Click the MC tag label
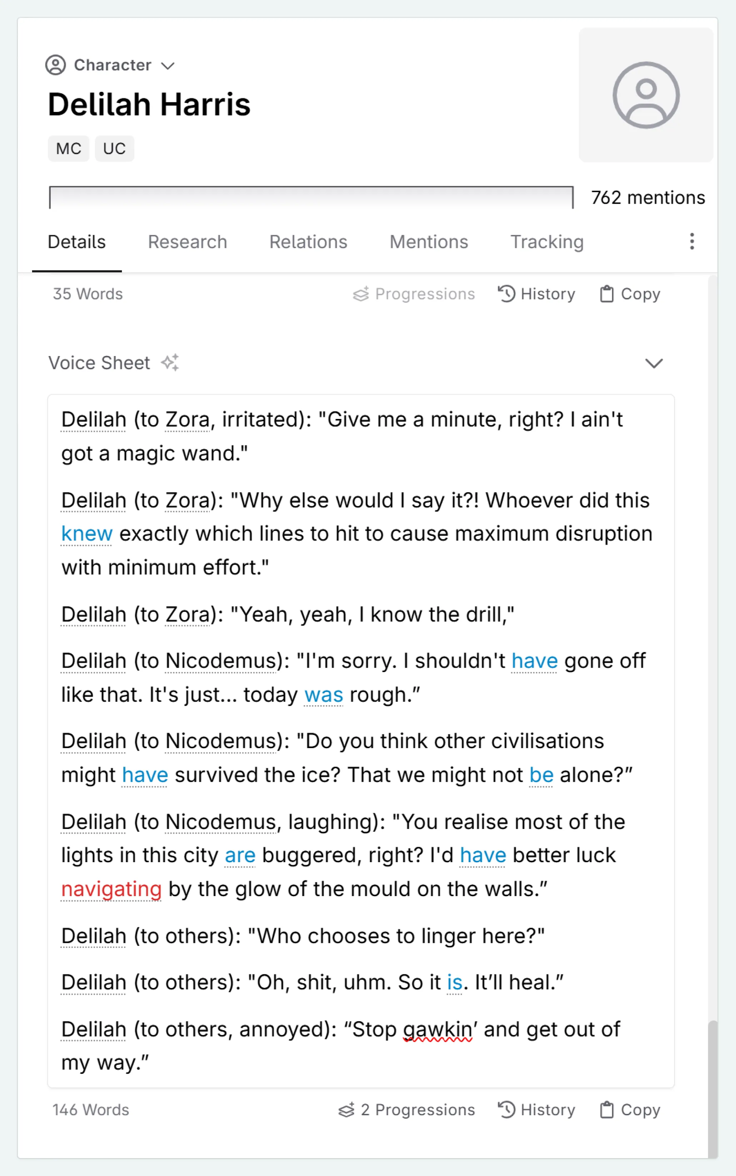736x1176 pixels. click(69, 149)
